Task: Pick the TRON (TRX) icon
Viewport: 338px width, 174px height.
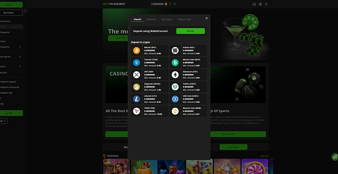Action: click(x=136, y=111)
